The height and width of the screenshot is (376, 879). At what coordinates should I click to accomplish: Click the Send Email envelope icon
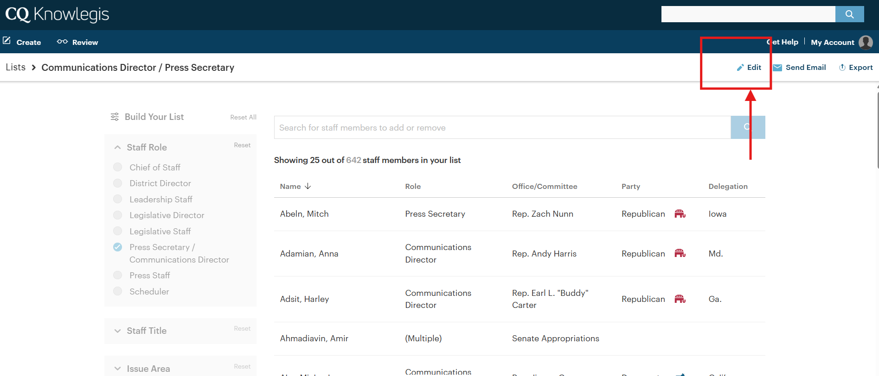pyautogui.click(x=777, y=68)
